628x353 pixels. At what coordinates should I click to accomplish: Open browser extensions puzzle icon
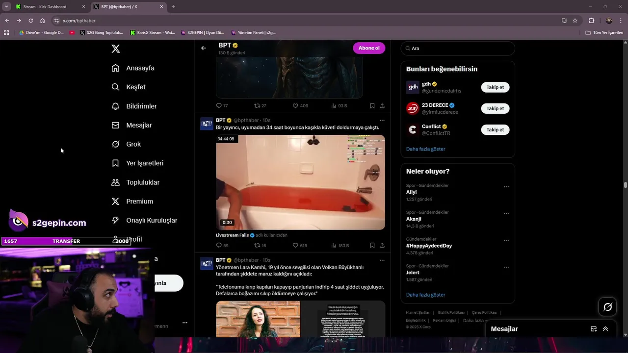591,21
